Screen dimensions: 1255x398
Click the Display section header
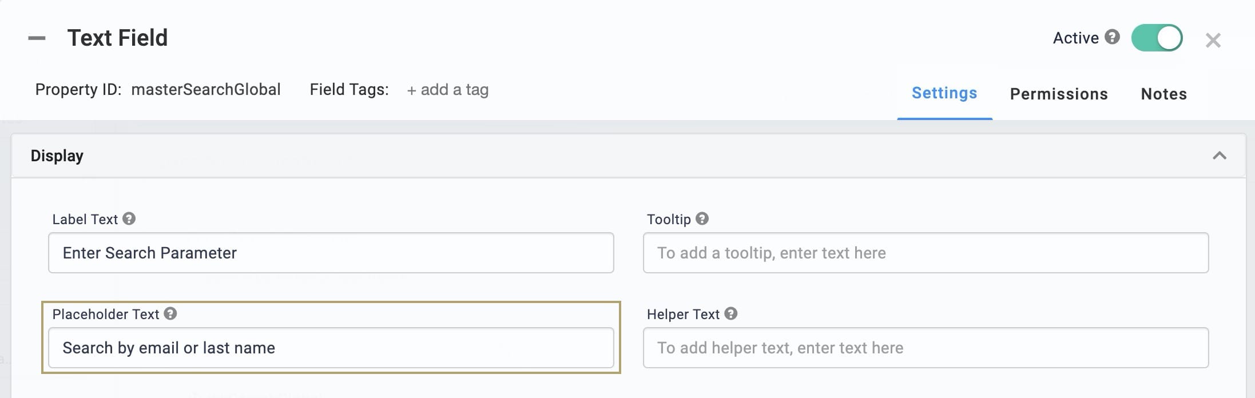[x=628, y=156]
